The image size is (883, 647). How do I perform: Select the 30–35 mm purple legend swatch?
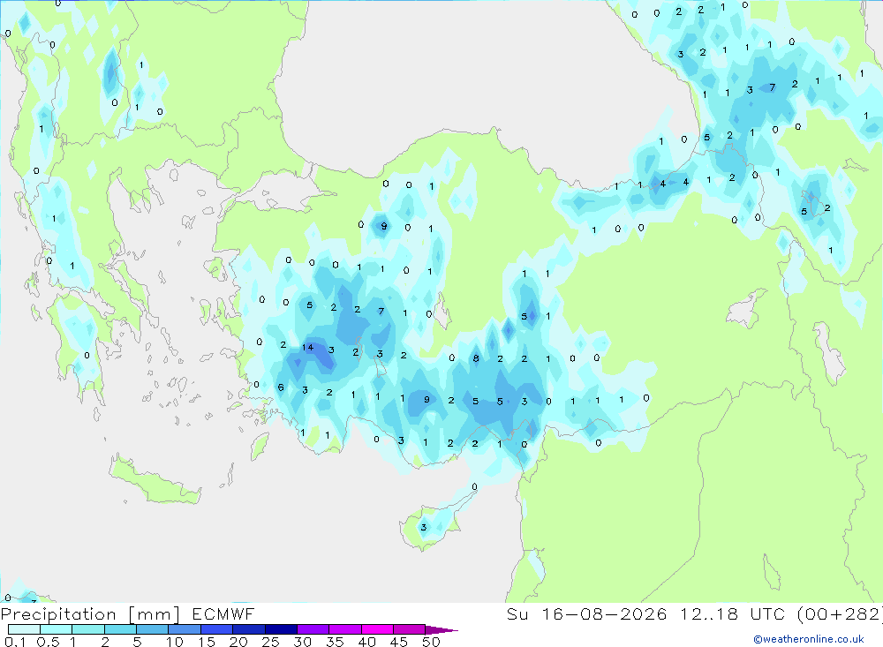[x=313, y=629]
